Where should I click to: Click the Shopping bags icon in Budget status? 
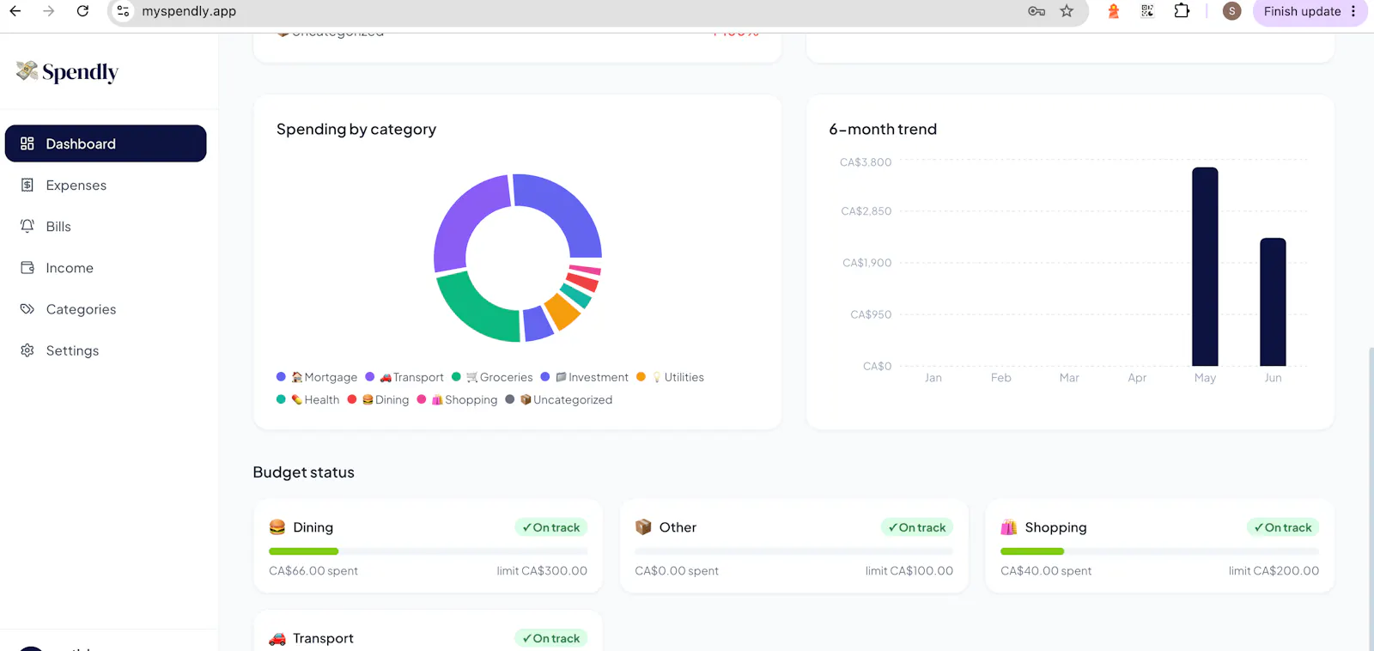[x=1009, y=527]
